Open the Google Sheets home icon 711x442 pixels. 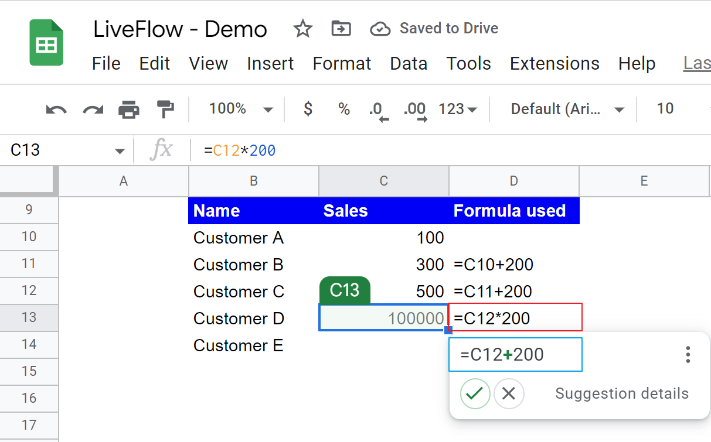[46, 43]
